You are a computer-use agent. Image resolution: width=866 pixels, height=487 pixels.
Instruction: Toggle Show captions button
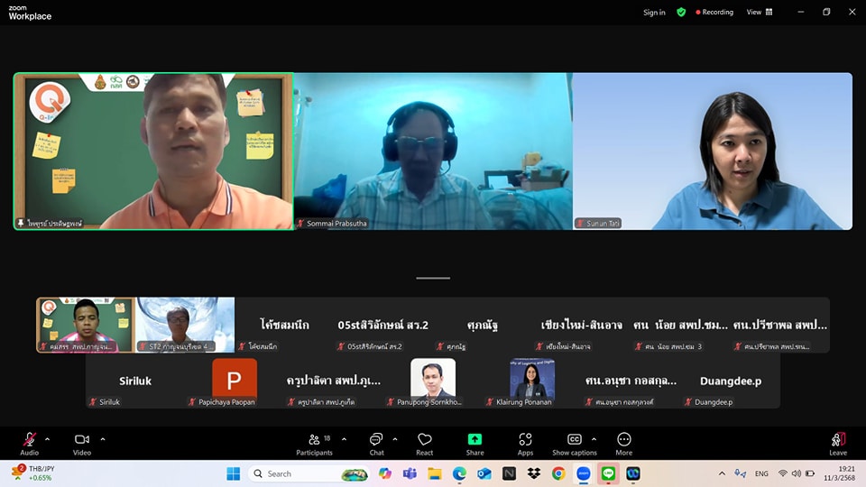(x=574, y=442)
